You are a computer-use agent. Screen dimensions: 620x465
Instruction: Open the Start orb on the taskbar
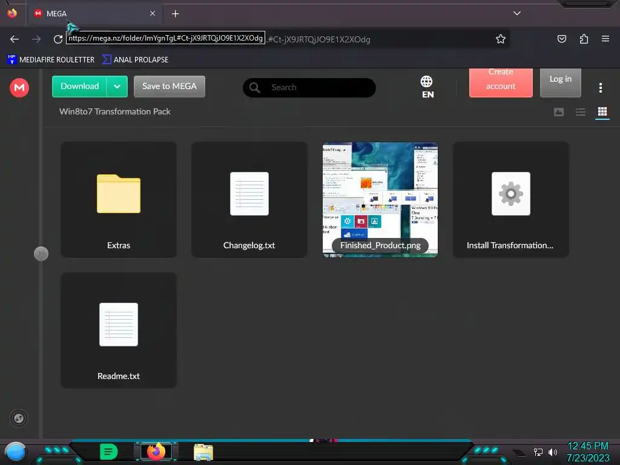point(16,452)
